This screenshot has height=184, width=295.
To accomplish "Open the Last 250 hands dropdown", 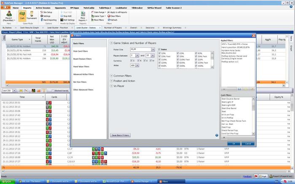I will click(x=14, y=91).
